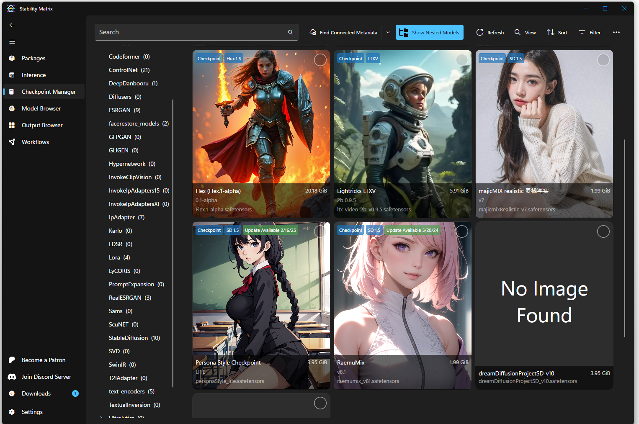Click the Settings gear icon
639x424 pixels.
(12, 412)
